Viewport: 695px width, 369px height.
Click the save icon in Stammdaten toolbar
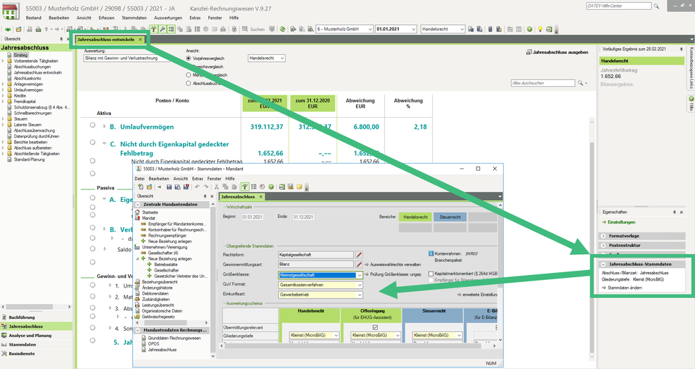[168, 187]
